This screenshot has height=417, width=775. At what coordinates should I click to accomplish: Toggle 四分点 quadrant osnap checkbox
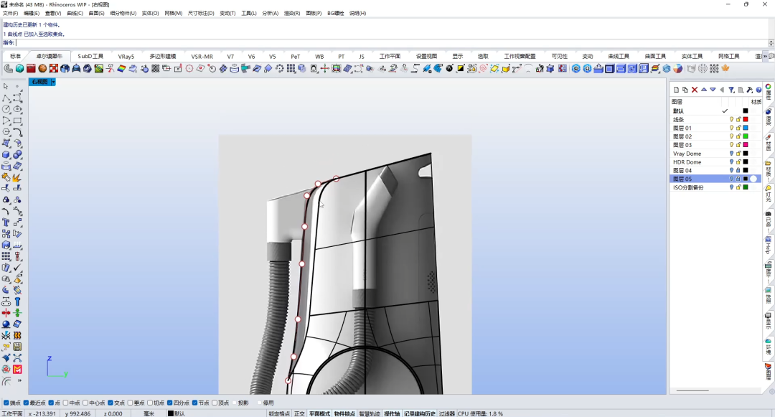pos(169,403)
